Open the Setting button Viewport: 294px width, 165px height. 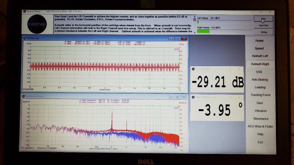[x=263, y=32]
